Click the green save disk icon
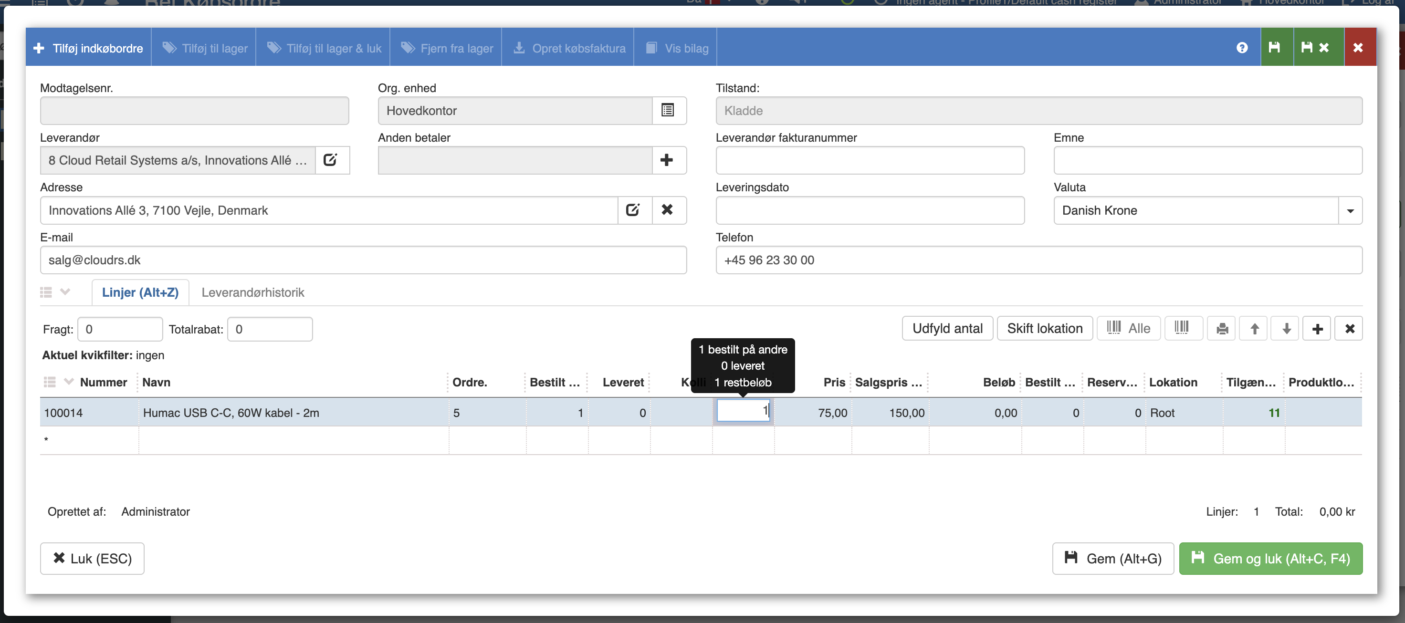The height and width of the screenshot is (623, 1405). coord(1275,48)
